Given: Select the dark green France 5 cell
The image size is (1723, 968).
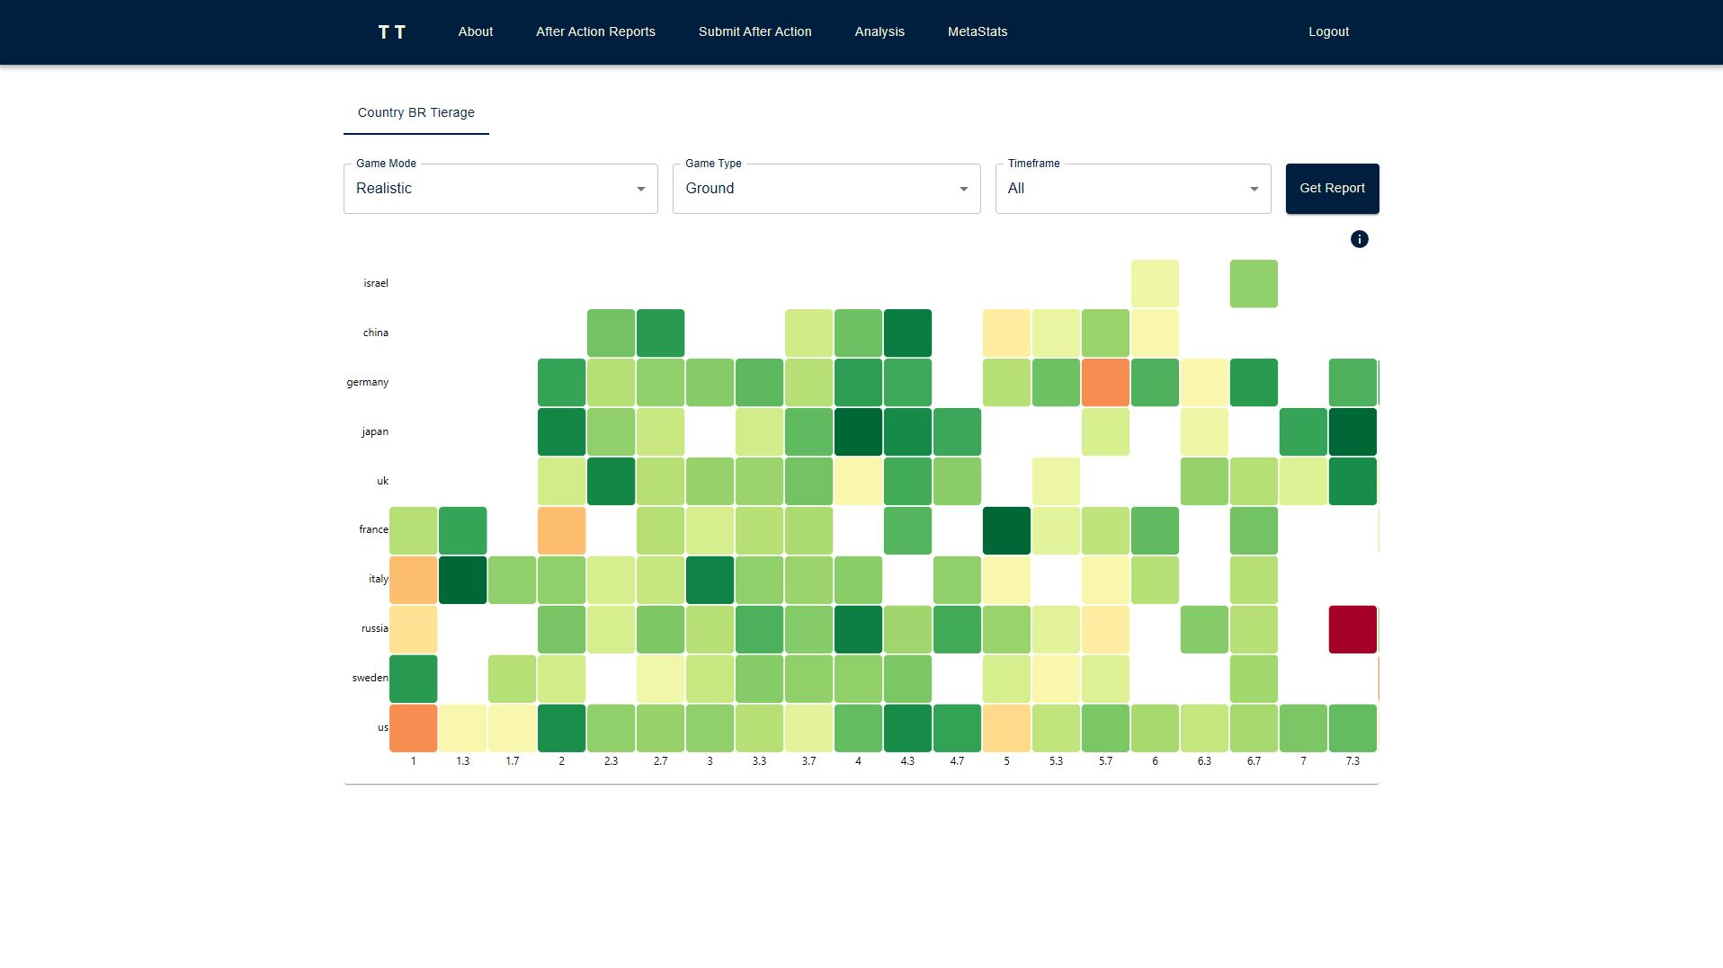Looking at the screenshot, I should tap(1006, 530).
